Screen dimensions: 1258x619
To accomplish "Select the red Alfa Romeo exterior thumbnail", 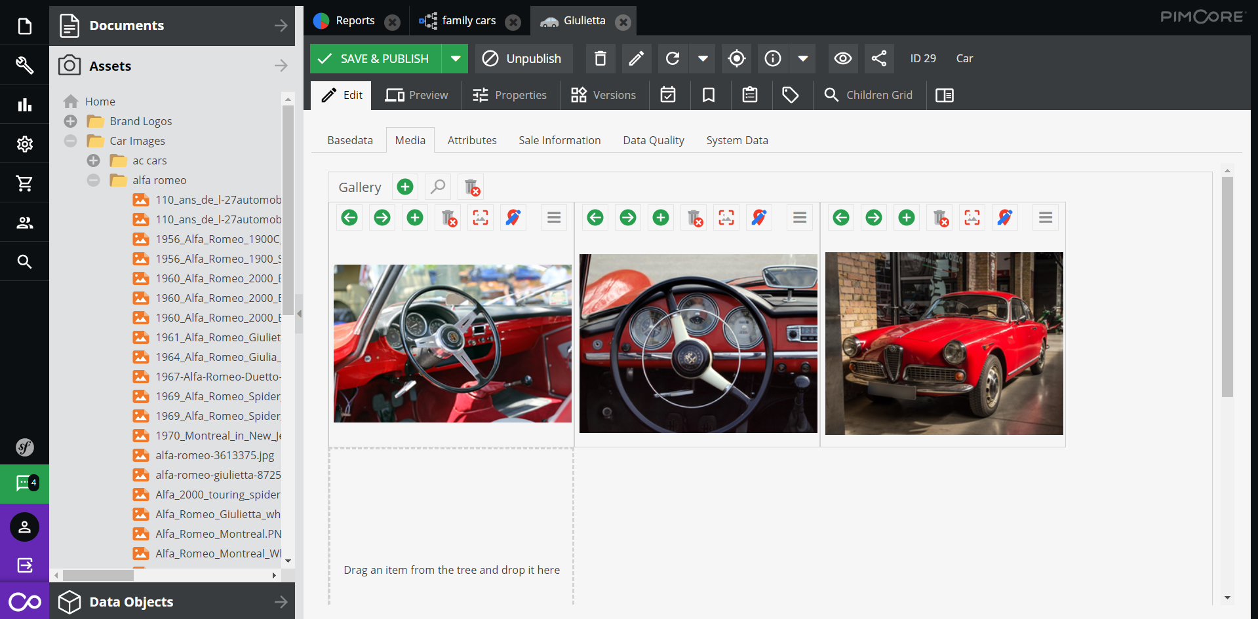I will tap(944, 343).
